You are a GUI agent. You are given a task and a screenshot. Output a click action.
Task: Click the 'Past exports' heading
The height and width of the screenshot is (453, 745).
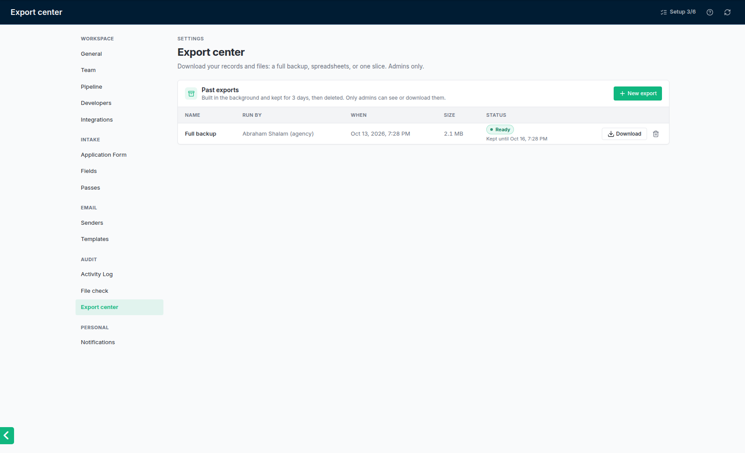[220, 90]
